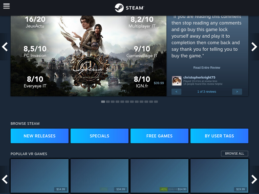Open VR game card priced $14.99 without discount
This screenshot has width=259, height=194.
pos(39,176)
